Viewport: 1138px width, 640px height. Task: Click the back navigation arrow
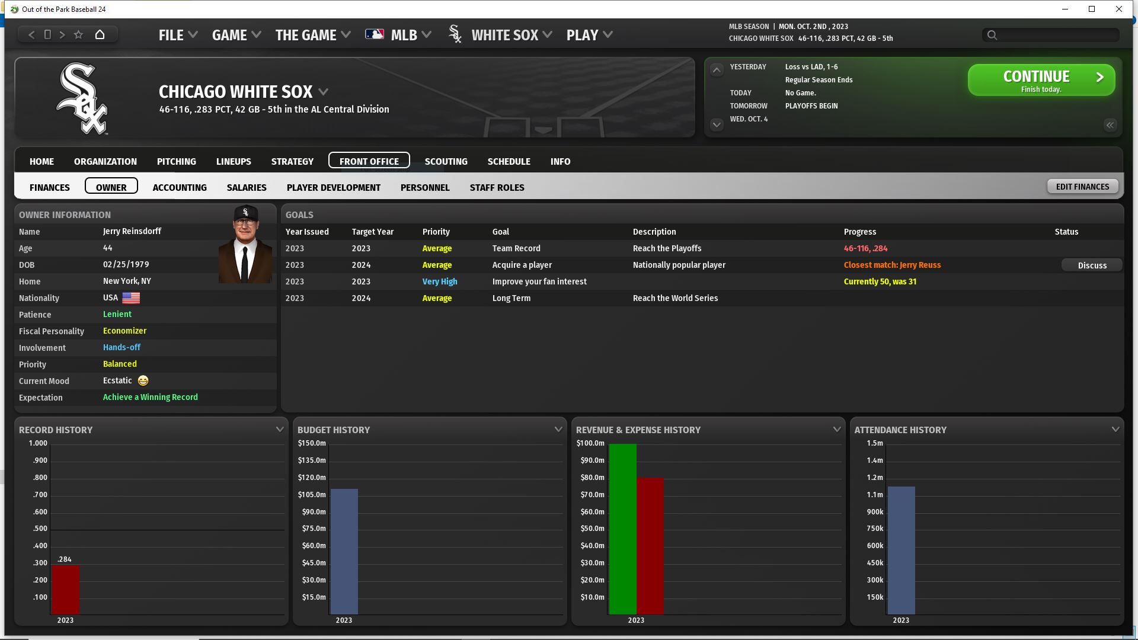(x=31, y=35)
